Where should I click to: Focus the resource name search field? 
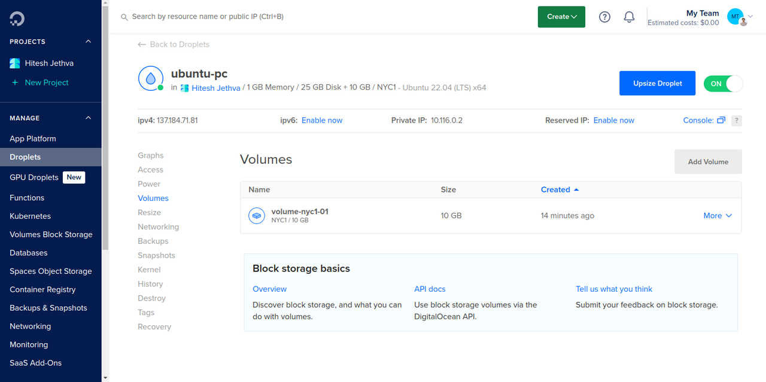point(208,17)
